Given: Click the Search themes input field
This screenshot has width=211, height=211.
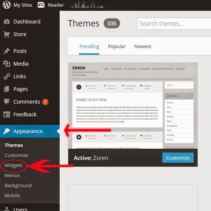Looking at the screenshot, I should pos(174,23).
